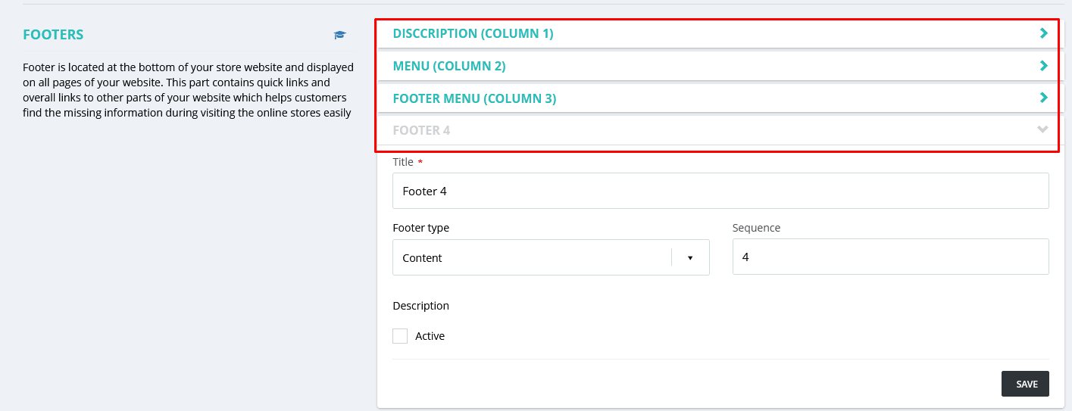Image resolution: width=1072 pixels, height=411 pixels.
Task: Click into the Title input field
Action: (x=720, y=191)
